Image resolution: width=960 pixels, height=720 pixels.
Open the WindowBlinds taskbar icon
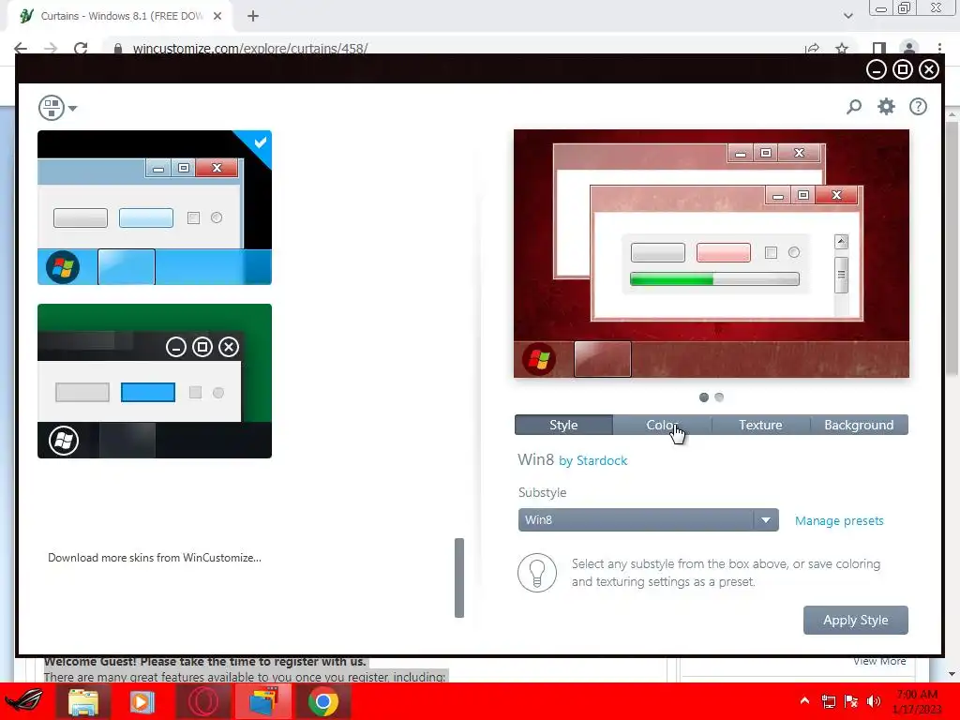(263, 701)
